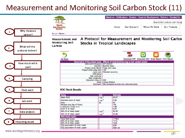Click the Email Report envelope icon

pos(156,55)
